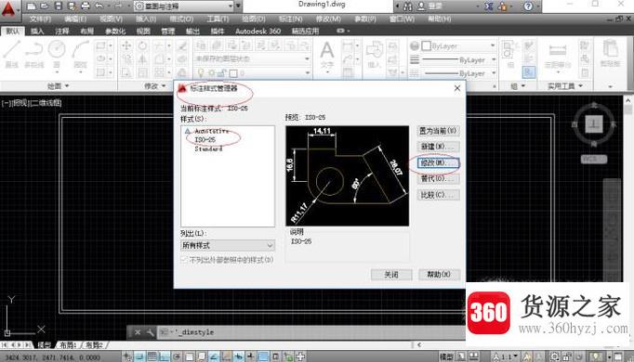Click the object color swatch beside ByLayer
The image size is (634, 362).
(426, 46)
